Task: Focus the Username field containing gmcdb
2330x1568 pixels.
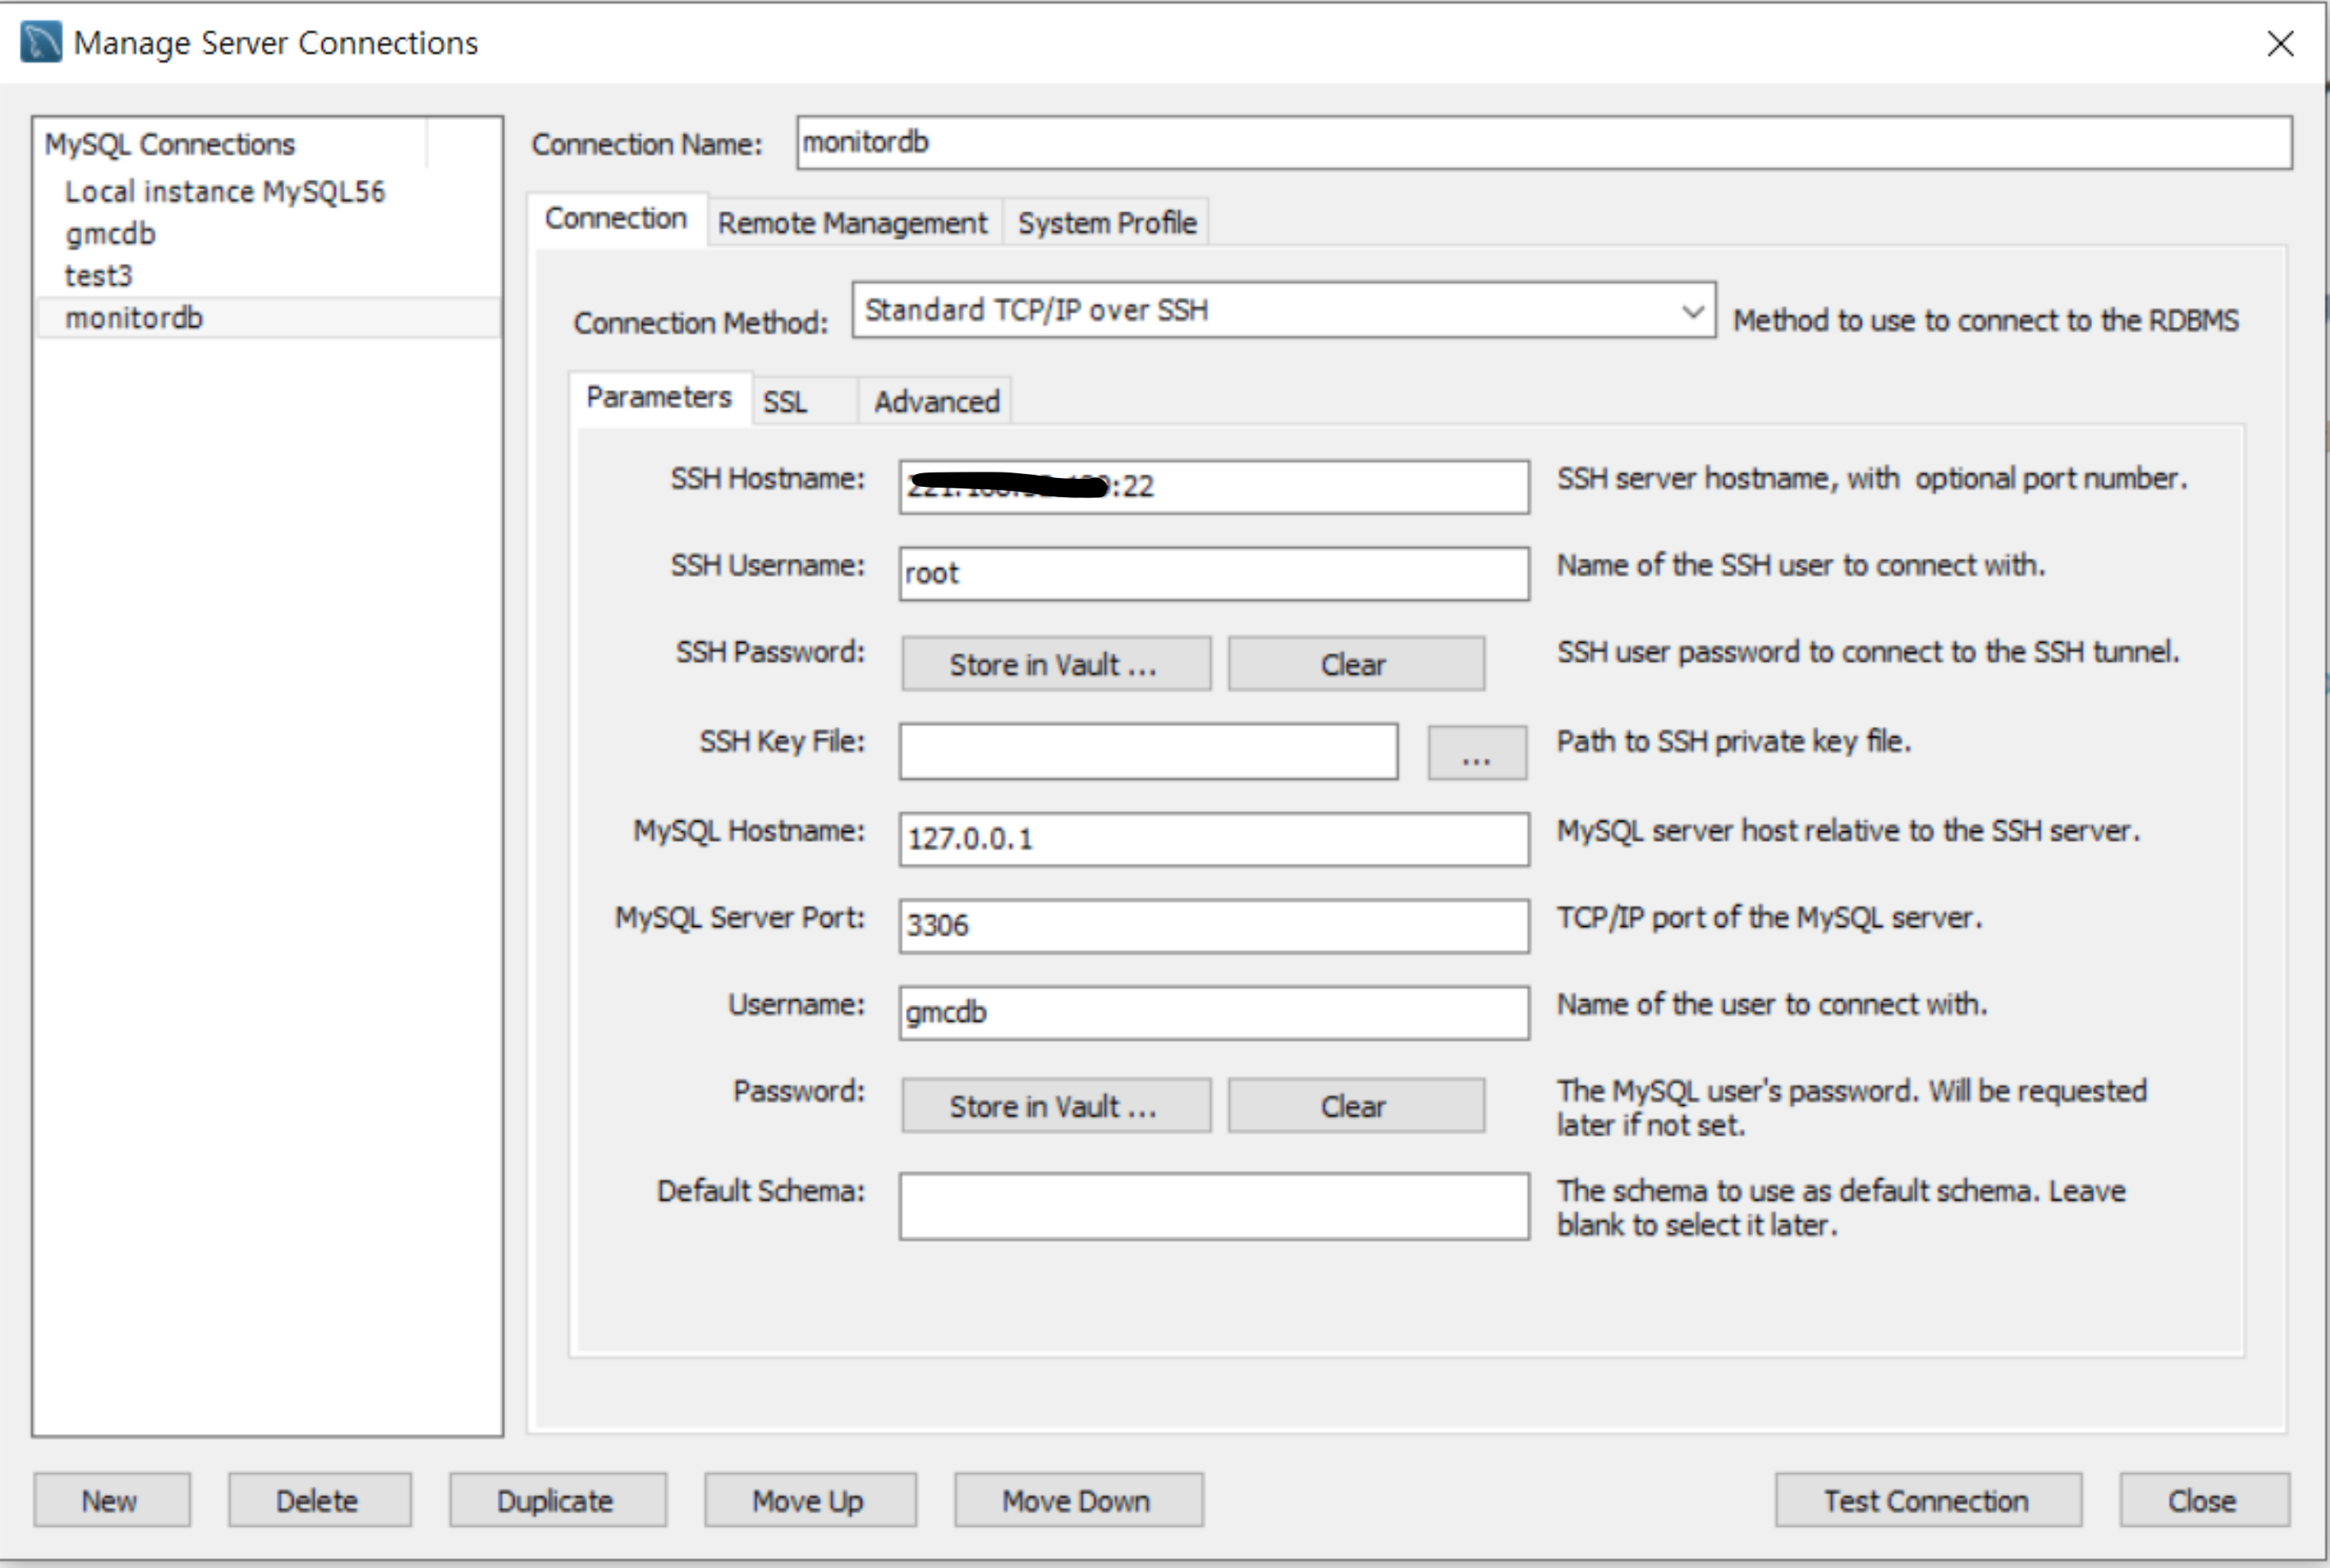Action: point(1214,1013)
